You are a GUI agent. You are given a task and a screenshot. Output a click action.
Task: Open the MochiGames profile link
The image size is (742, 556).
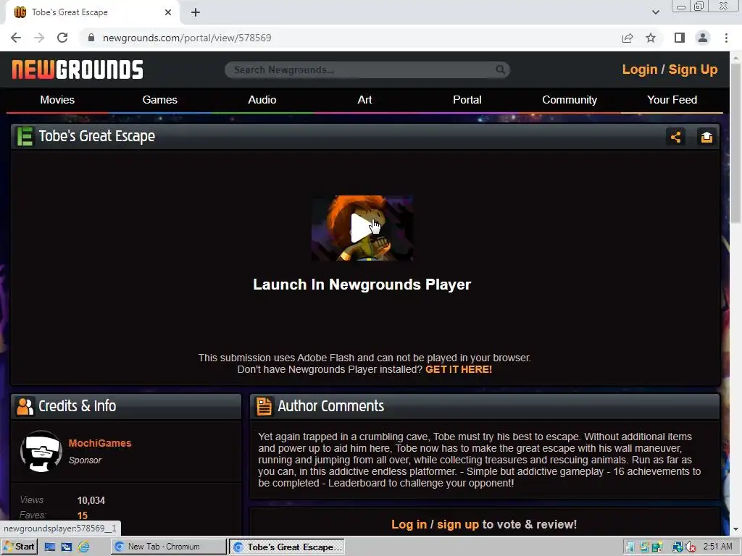coord(100,443)
